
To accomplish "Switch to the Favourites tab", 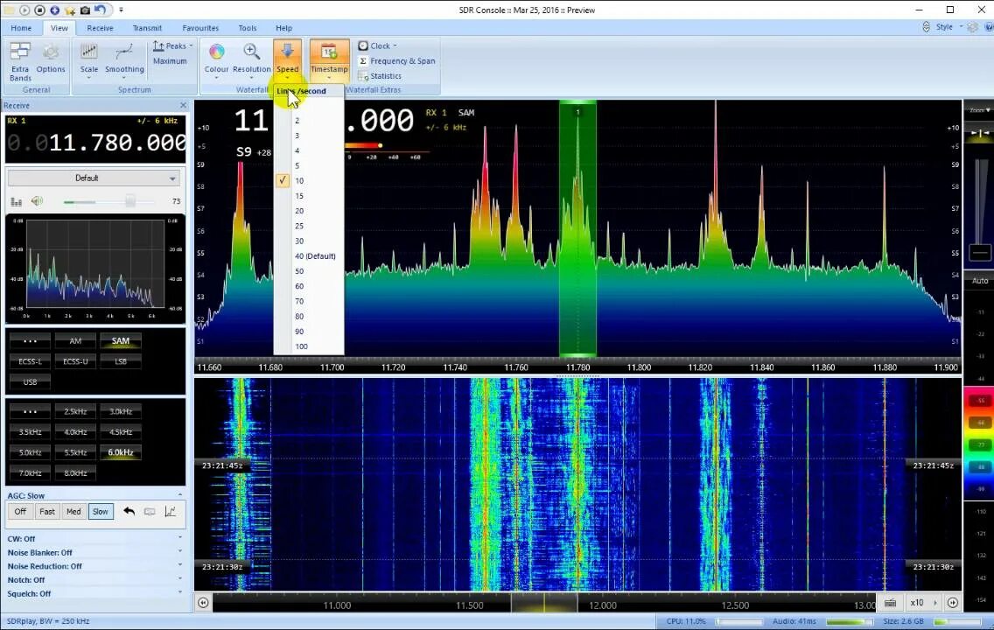I will [x=200, y=28].
